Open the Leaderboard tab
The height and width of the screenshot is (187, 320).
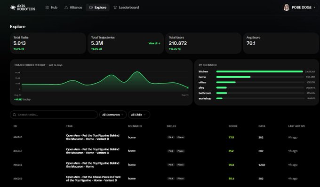pos(126,8)
